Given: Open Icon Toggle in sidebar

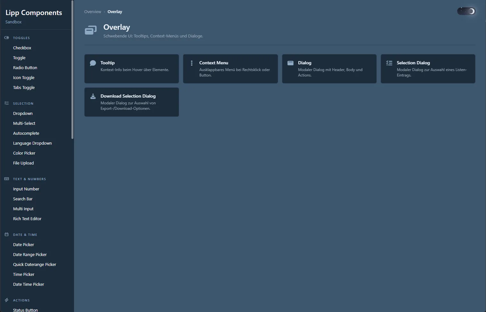Looking at the screenshot, I should pyautogui.click(x=24, y=77).
